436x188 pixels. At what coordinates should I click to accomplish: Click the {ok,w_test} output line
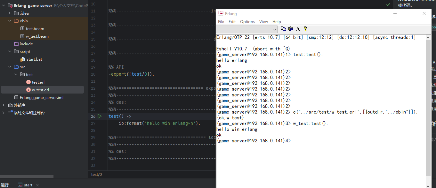coord(230,118)
